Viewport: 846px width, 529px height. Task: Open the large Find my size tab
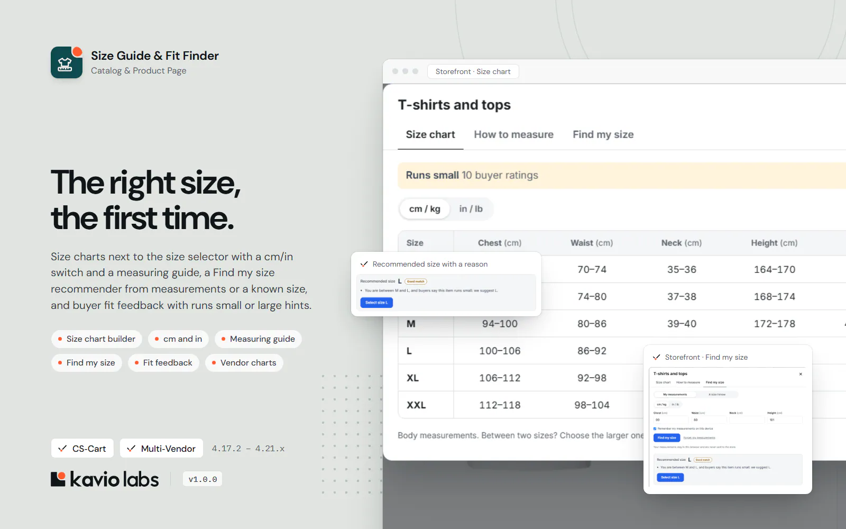pyautogui.click(x=603, y=134)
